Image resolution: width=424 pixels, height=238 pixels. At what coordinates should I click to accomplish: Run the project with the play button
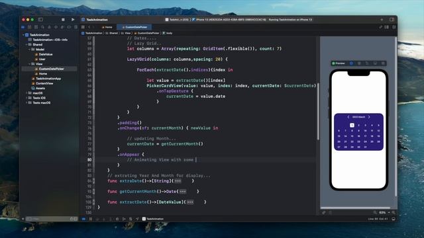(73, 20)
